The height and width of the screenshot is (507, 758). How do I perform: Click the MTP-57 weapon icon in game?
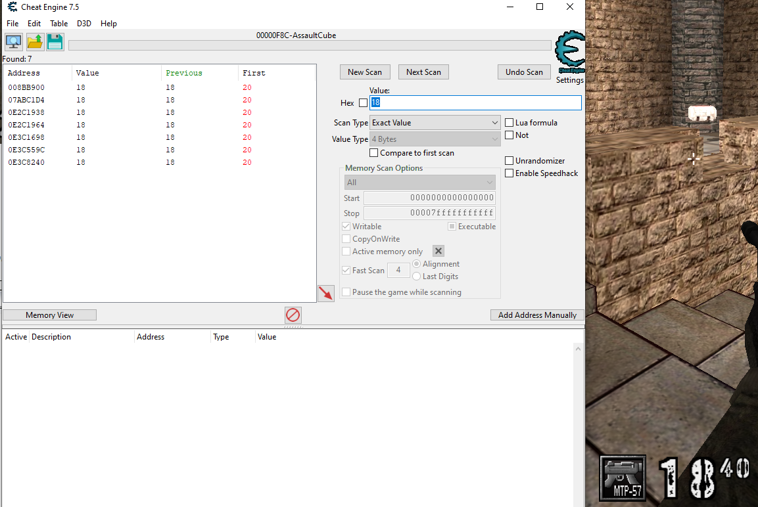pyautogui.click(x=623, y=478)
